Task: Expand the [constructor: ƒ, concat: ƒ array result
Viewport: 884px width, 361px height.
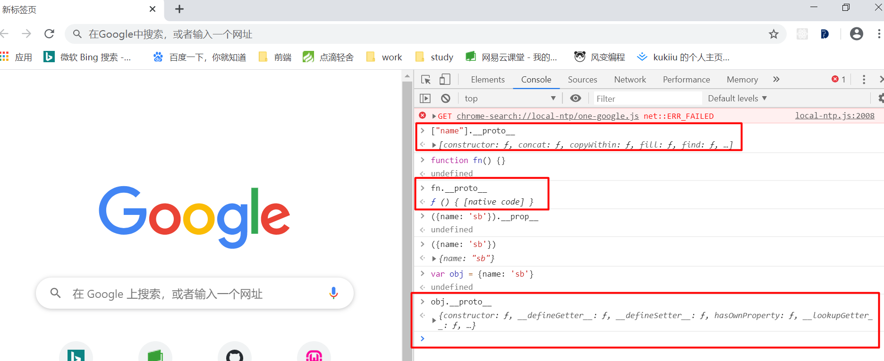Action: (x=434, y=145)
